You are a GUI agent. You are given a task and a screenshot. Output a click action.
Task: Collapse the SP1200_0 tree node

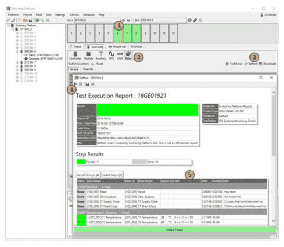13,29
